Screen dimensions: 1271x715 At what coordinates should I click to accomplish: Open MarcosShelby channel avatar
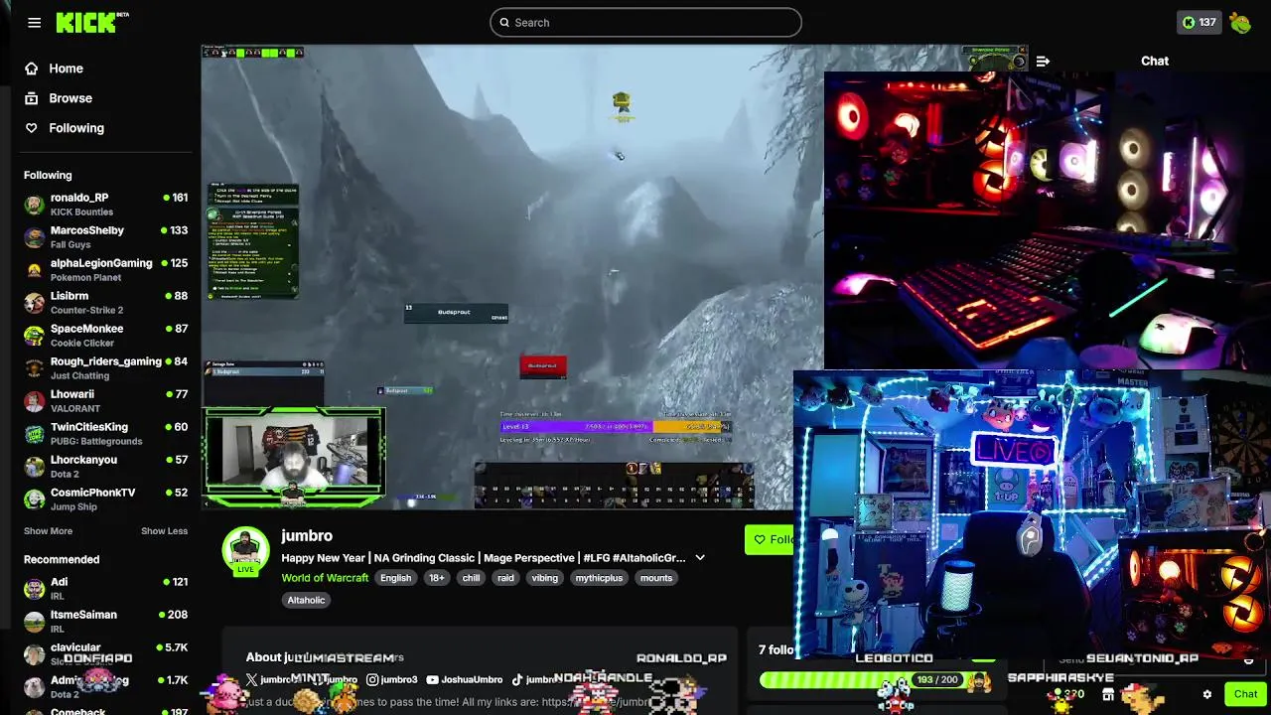tap(35, 237)
